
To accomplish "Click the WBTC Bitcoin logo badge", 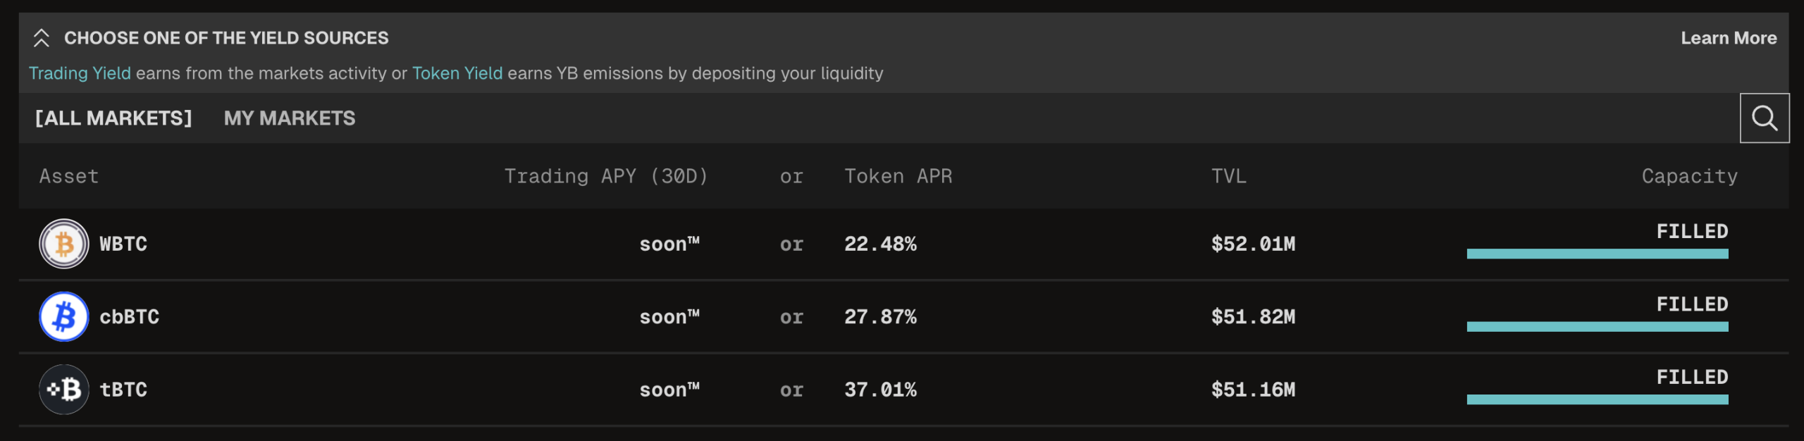I will 63,244.
